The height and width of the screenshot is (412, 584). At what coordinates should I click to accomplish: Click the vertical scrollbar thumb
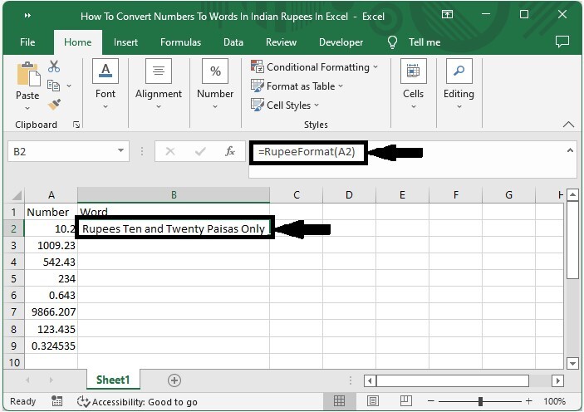pos(572,240)
